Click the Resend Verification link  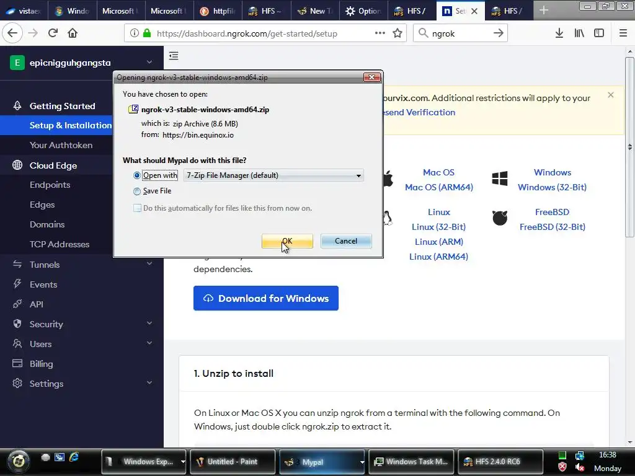[x=420, y=112]
